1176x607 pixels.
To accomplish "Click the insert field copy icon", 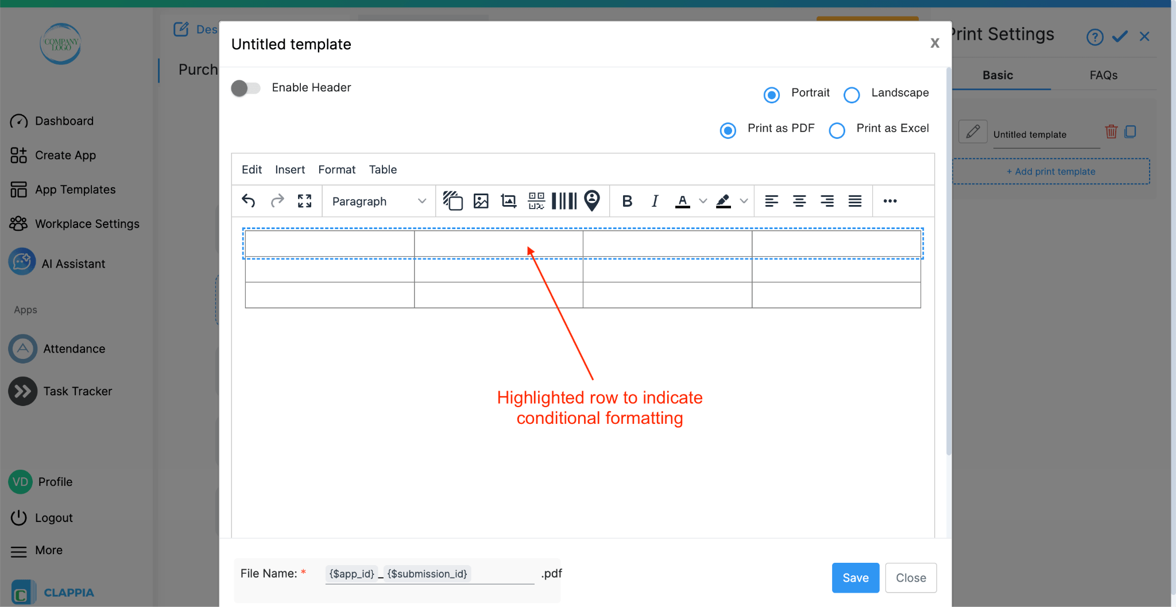I will click(x=452, y=201).
